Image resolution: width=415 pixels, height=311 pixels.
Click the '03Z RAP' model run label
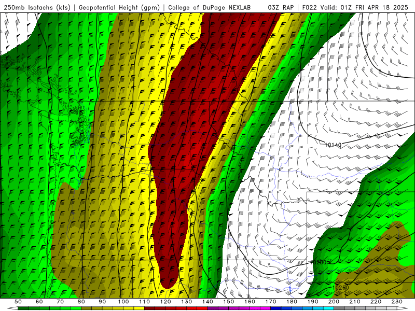coord(281,7)
